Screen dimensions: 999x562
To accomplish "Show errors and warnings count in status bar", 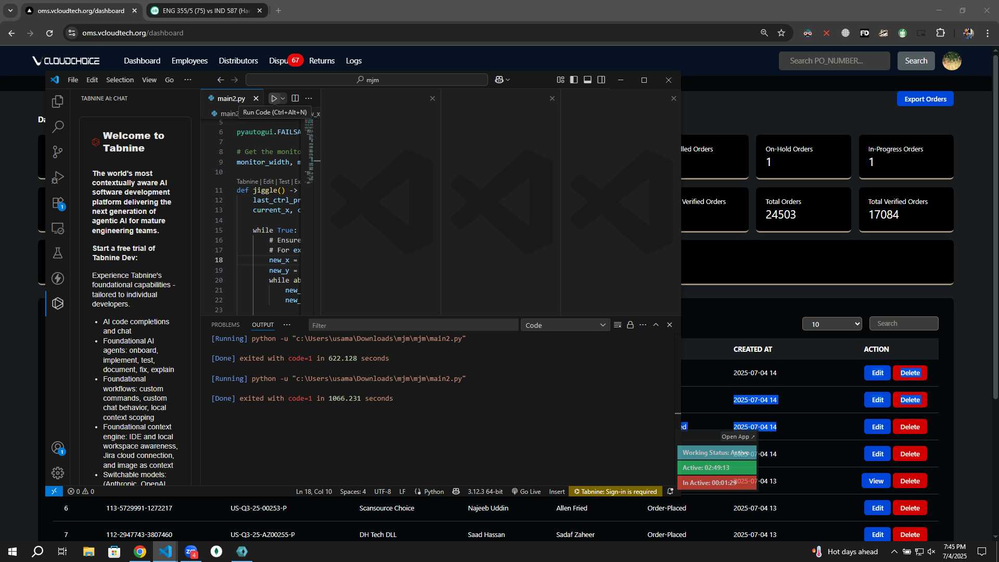I will tap(81, 491).
